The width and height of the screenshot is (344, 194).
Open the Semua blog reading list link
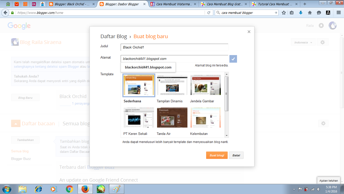pyautogui.click(x=20, y=151)
